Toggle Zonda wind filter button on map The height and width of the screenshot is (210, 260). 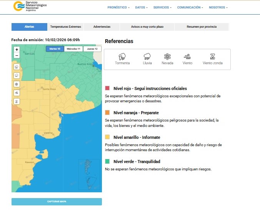(17, 101)
